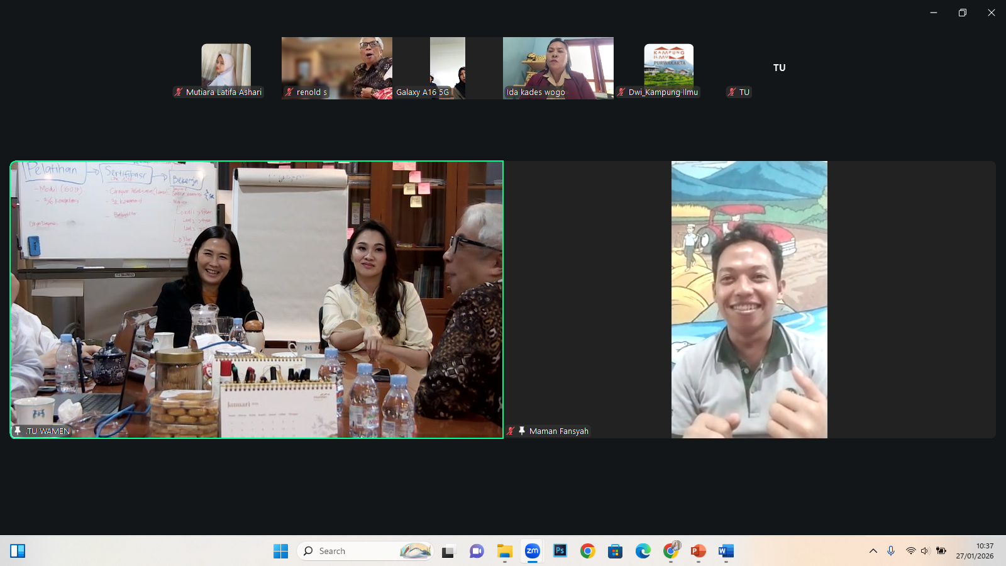Switch to Microsoft Word in the taskbar
The width and height of the screenshot is (1006, 566).
point(726,551)
